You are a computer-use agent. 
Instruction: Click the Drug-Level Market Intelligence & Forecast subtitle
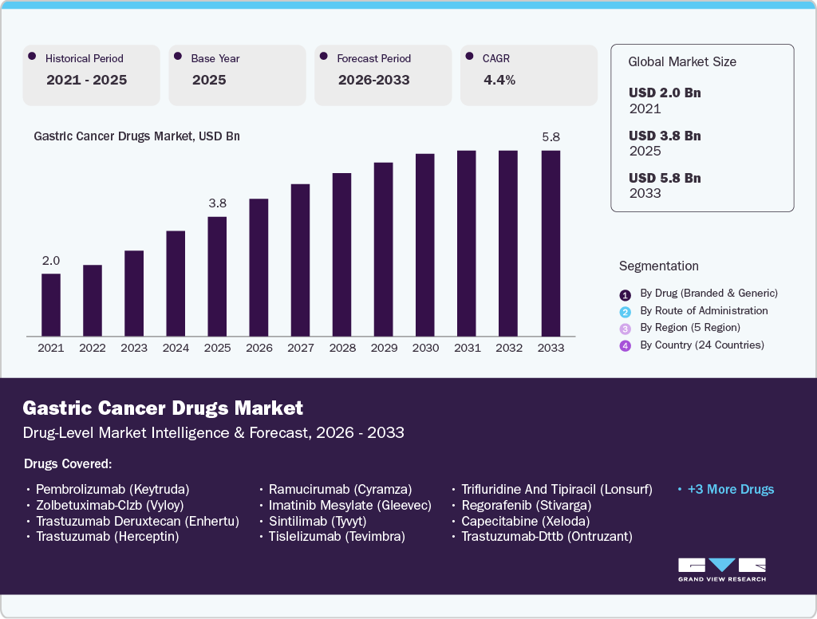213,432
